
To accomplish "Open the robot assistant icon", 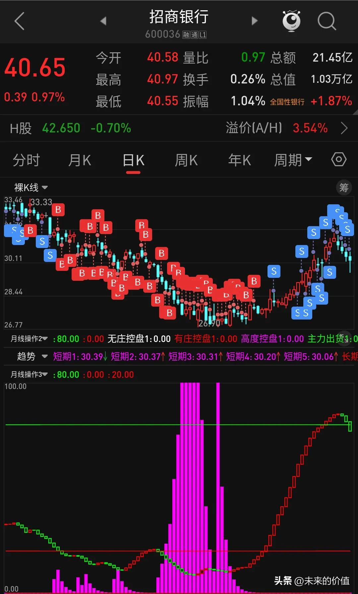I will click(x=291, y=21).
